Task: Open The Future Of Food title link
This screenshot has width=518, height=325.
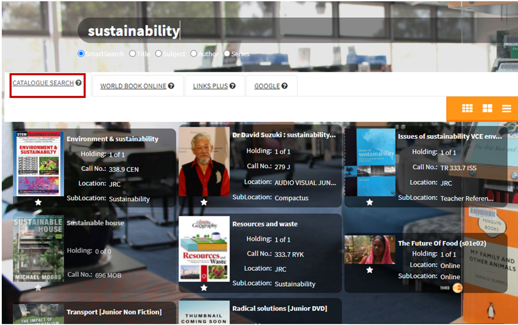Action: (442, 243)
